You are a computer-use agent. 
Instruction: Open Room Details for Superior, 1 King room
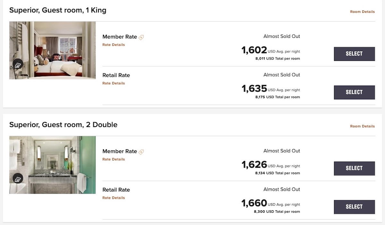(x=362, y=12)
